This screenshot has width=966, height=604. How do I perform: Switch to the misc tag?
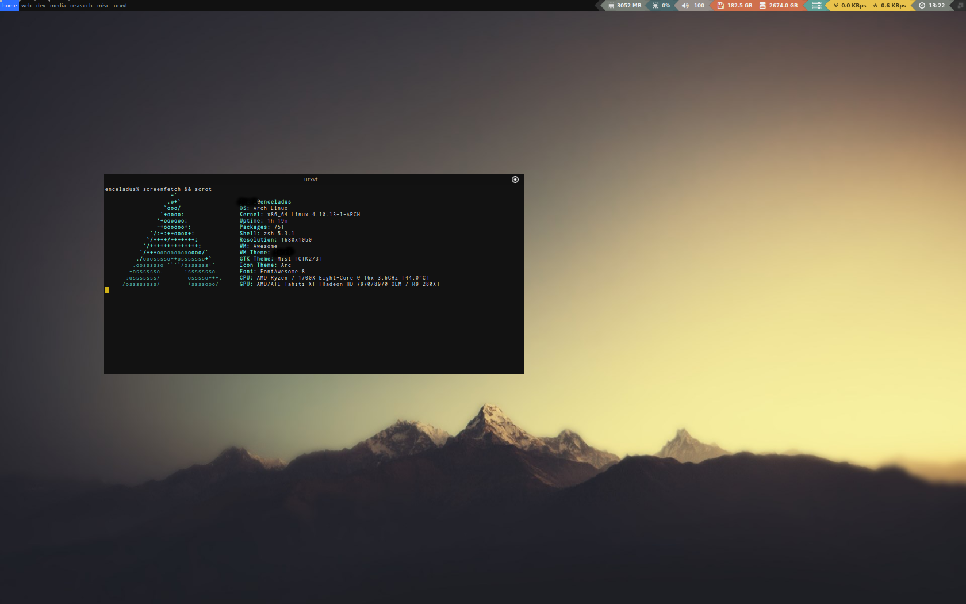(x=103, y=6)
